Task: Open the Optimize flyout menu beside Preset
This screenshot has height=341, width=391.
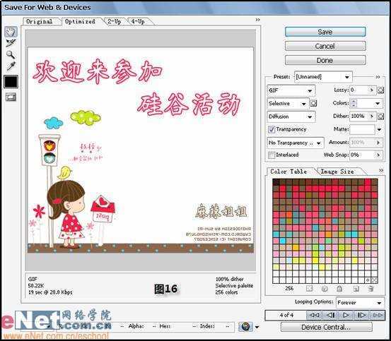Action: (378, 77)
